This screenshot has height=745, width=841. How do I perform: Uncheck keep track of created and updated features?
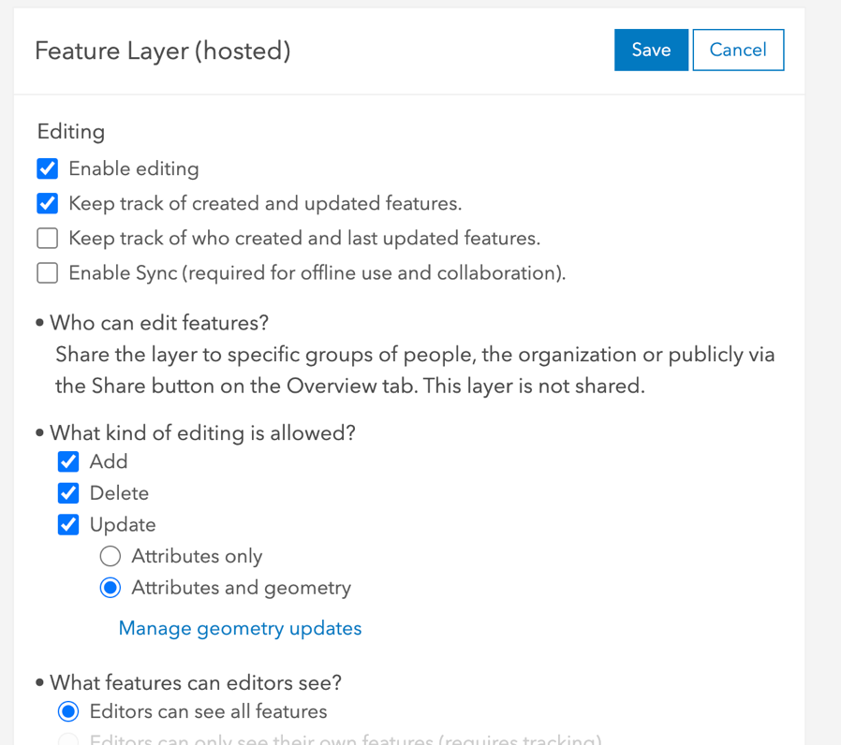pos(47,203)
